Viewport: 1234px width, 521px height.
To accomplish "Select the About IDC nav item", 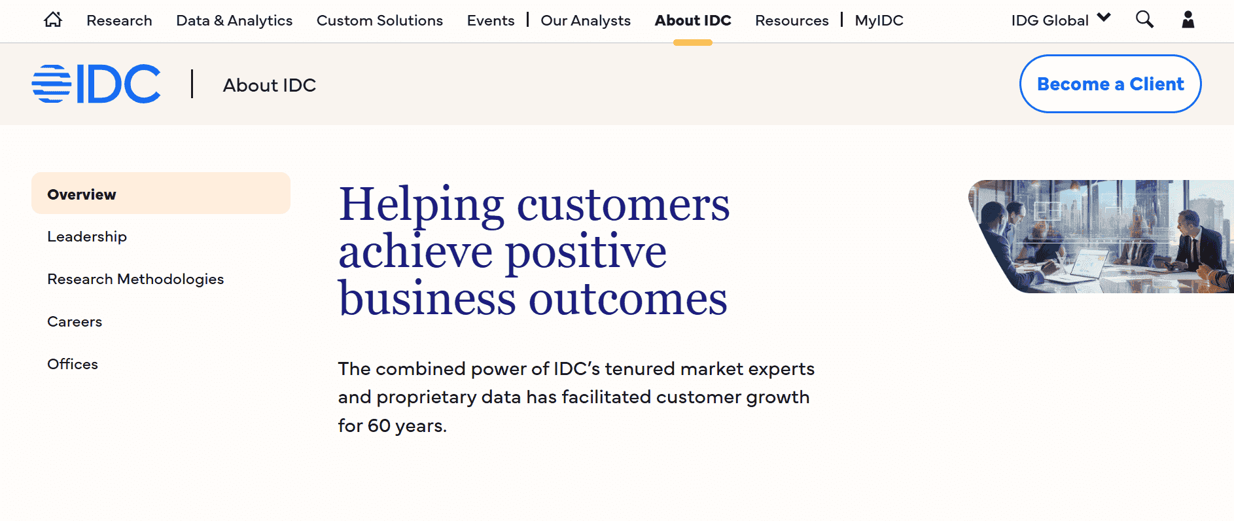I will 693,20.
